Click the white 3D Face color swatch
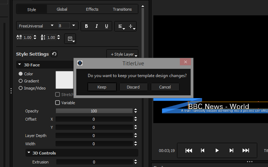The width and height of the screenshot is (268, 167). (64, 80)
